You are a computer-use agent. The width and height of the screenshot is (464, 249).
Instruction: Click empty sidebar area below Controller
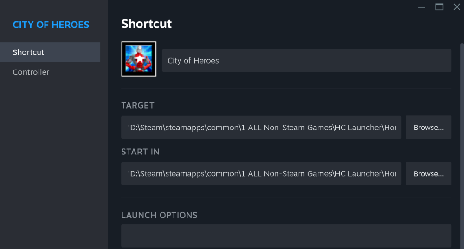[53, 162]
